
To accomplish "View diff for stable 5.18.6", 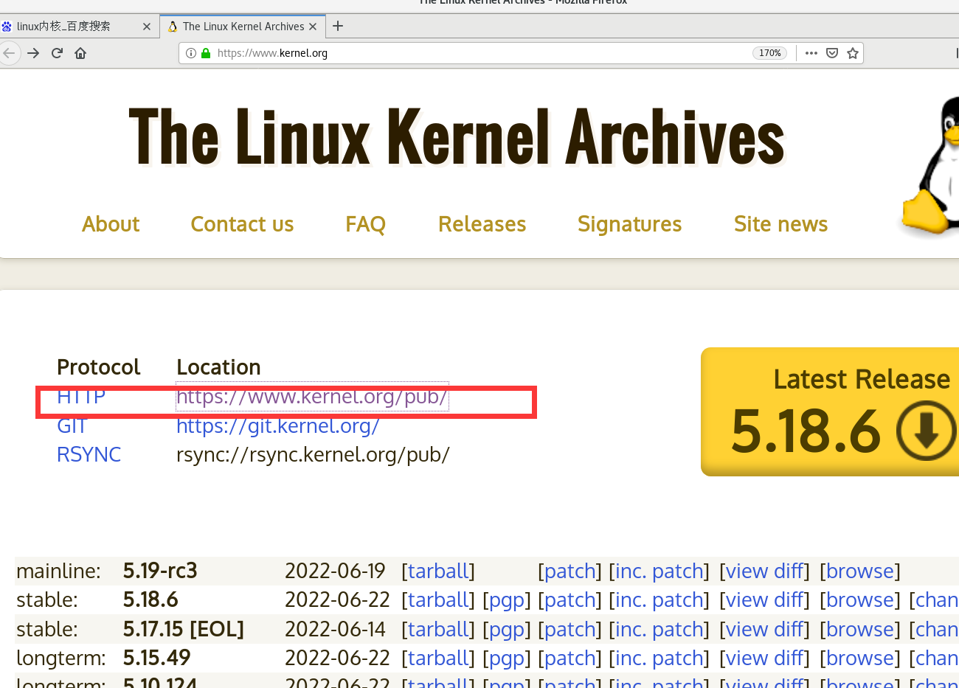I will 765,600.
